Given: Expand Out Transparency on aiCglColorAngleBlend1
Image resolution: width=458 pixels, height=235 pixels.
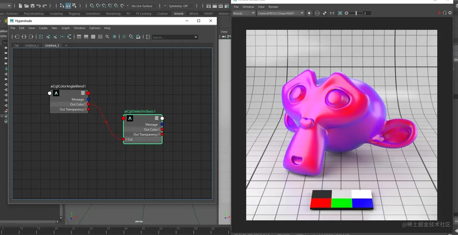Looking at the screenshot, I should pyautogui.click(x=85, y=109).
